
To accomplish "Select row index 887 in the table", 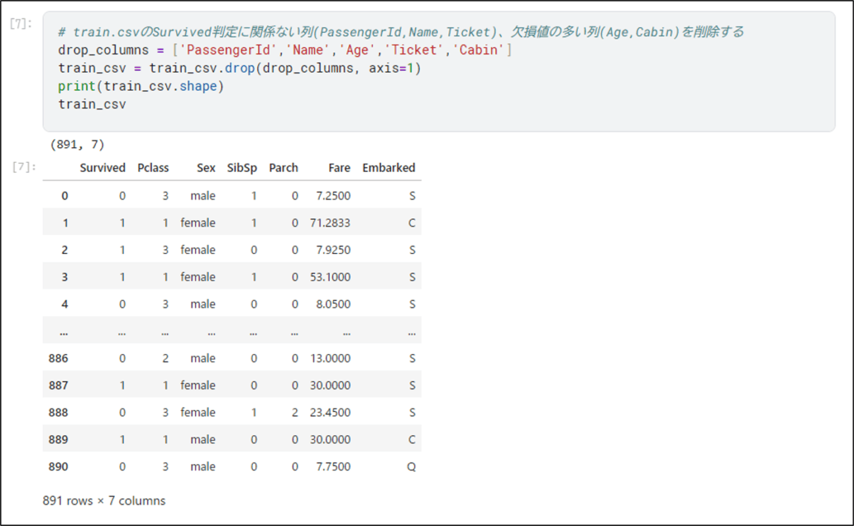I will point(58,385).
